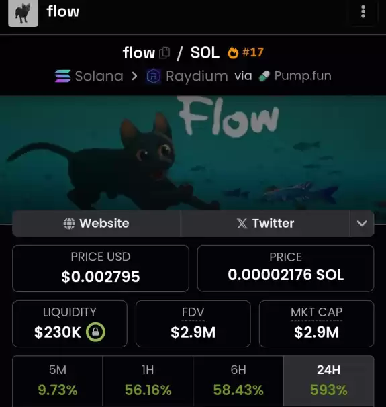Viewport: 386px width, 407px height.
Task: Click the flow dog avatar thumbnail
Action: [x=23, y=13]
